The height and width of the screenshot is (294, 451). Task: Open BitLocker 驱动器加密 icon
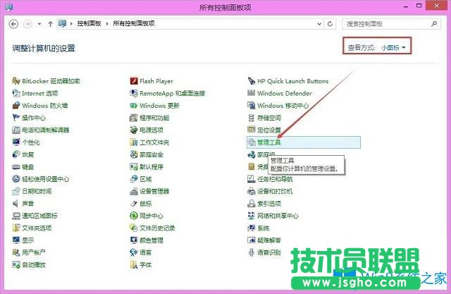[x=16, y=81]
